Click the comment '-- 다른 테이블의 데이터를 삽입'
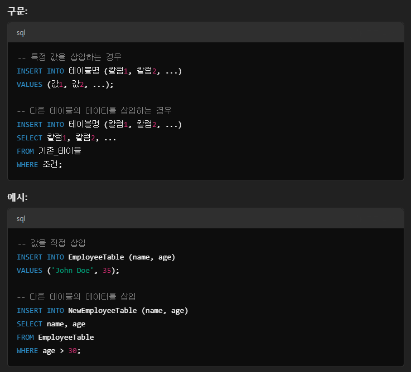Screen dimensions: 411x372 click(x=76, y=297)
